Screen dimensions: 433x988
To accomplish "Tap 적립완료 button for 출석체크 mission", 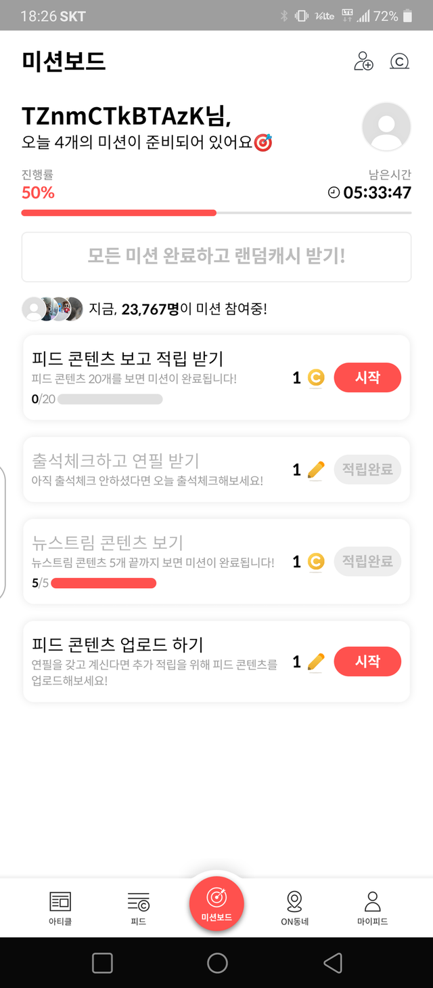I will pos(367,469).
